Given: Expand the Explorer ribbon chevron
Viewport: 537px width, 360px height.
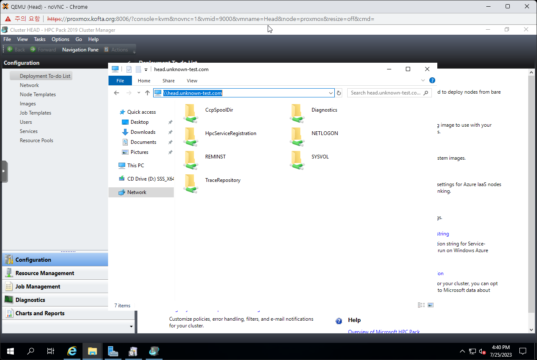Looking at the screenshot, I should (x=423, y=80).
